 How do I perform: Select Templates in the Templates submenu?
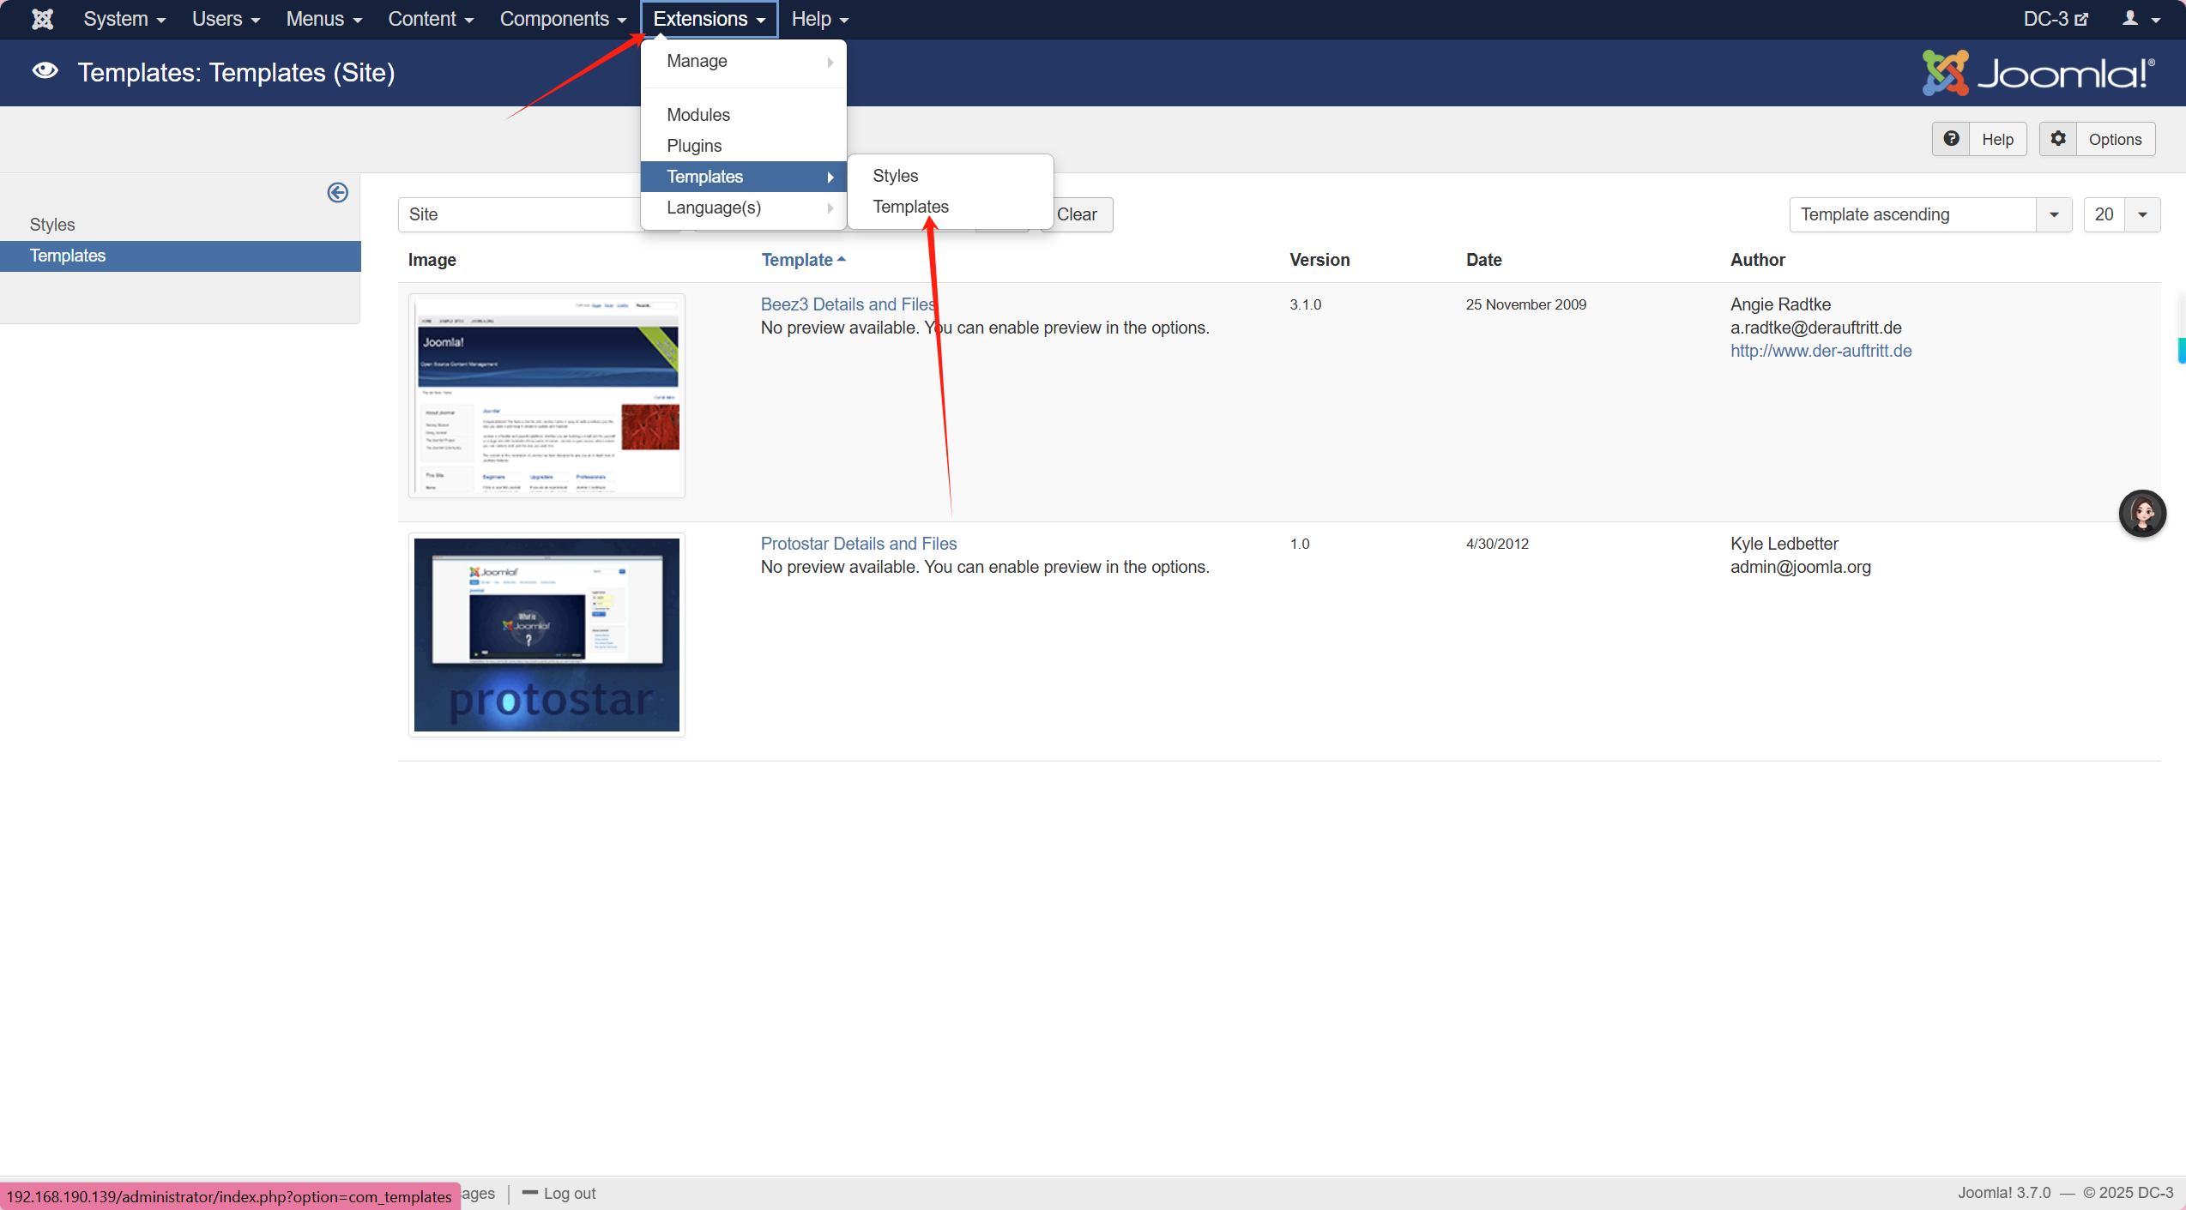point(910,207)
